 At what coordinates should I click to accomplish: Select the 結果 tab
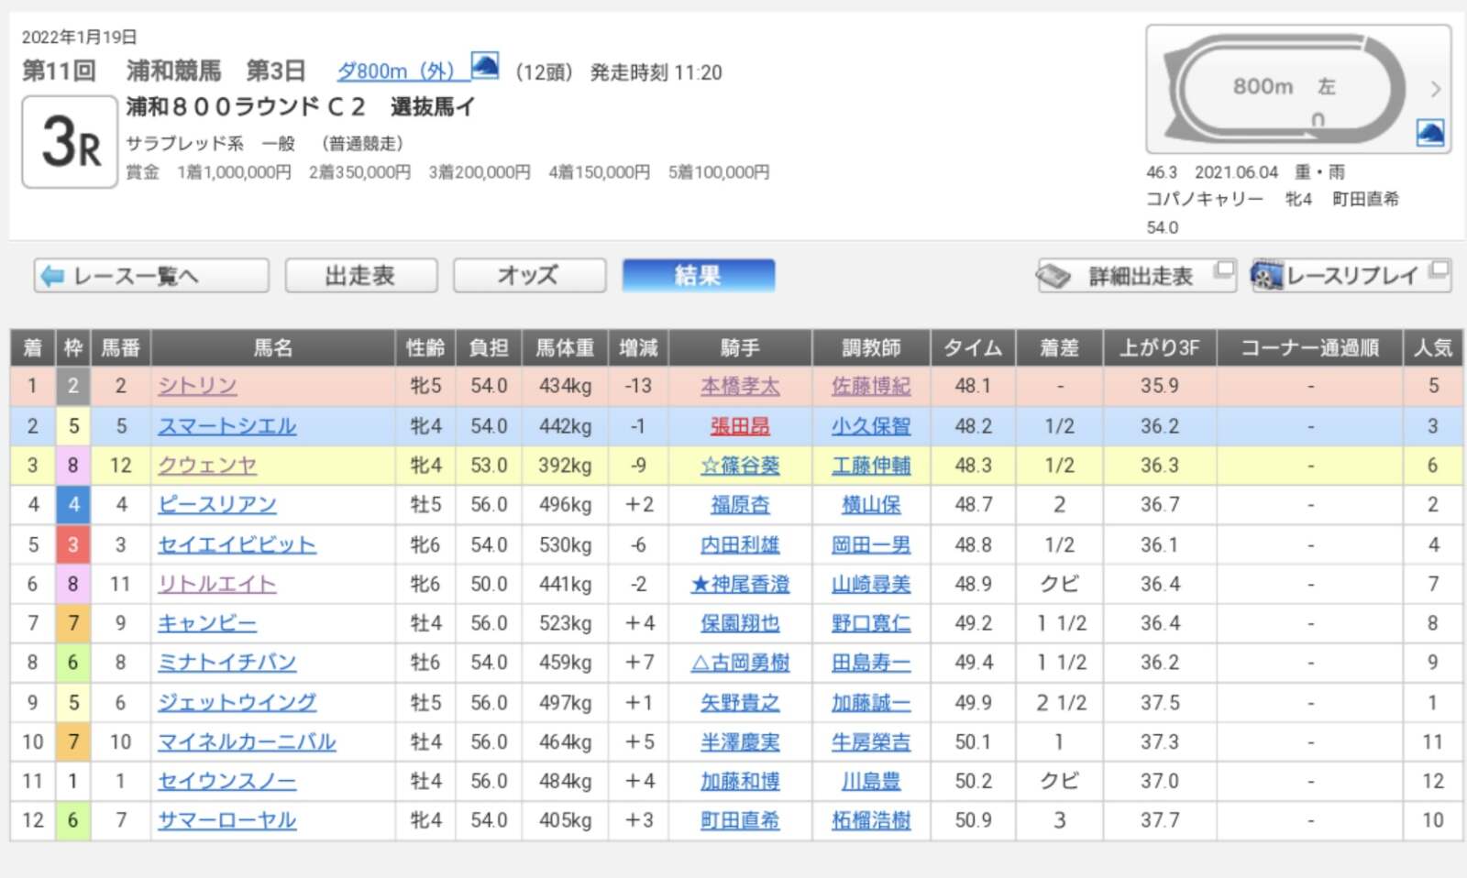coord(698,276)
